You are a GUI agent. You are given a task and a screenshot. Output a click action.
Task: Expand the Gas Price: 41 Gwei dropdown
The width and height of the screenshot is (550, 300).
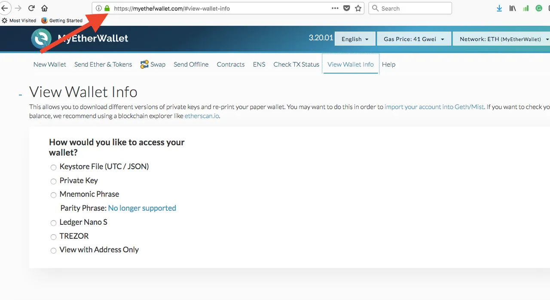click(x=414, y=39)
